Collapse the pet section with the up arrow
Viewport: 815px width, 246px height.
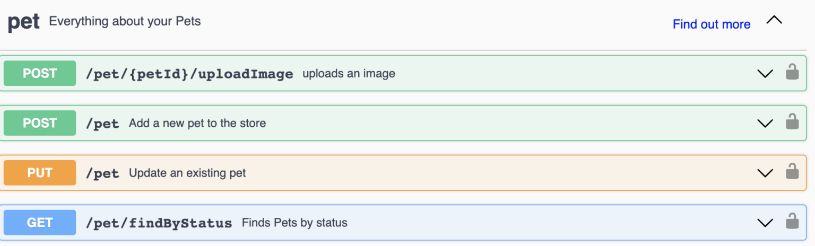(775, 21)
